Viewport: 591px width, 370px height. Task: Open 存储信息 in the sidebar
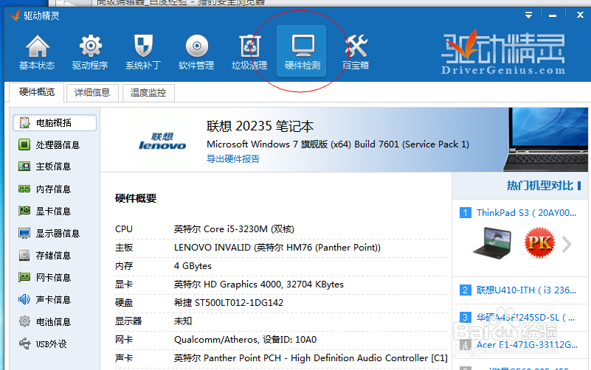[45, 256]
